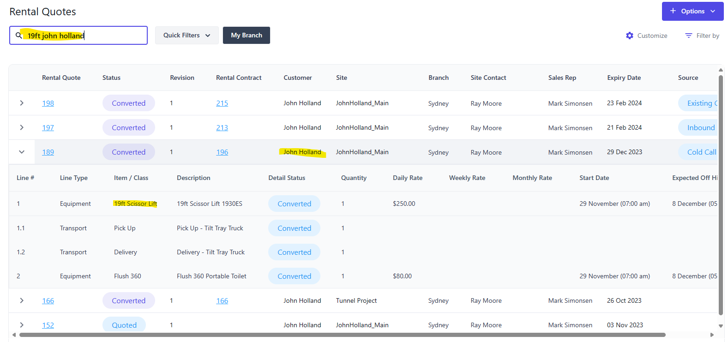Sort by Status column header

[x=111, y=78]
